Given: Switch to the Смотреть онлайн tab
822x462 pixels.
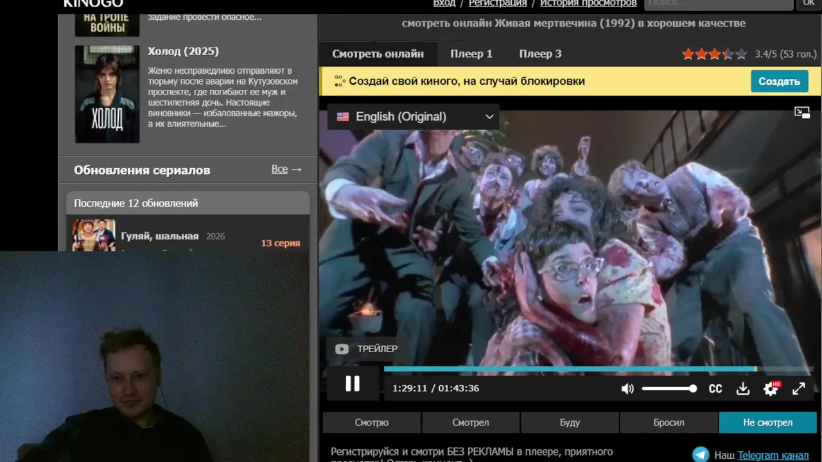Looking at the screenshot, I should pos(378,54).
